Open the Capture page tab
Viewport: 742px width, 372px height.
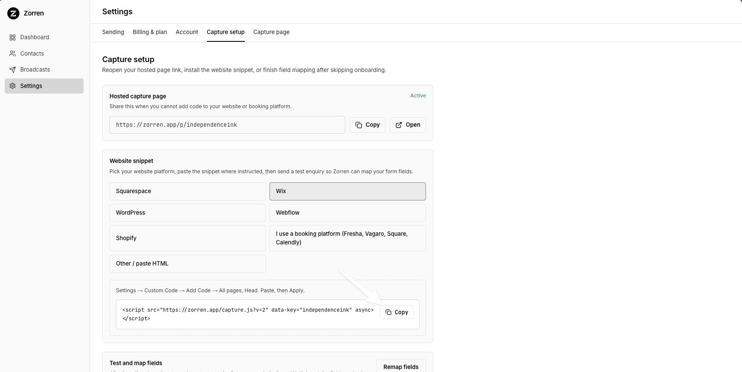271,32
